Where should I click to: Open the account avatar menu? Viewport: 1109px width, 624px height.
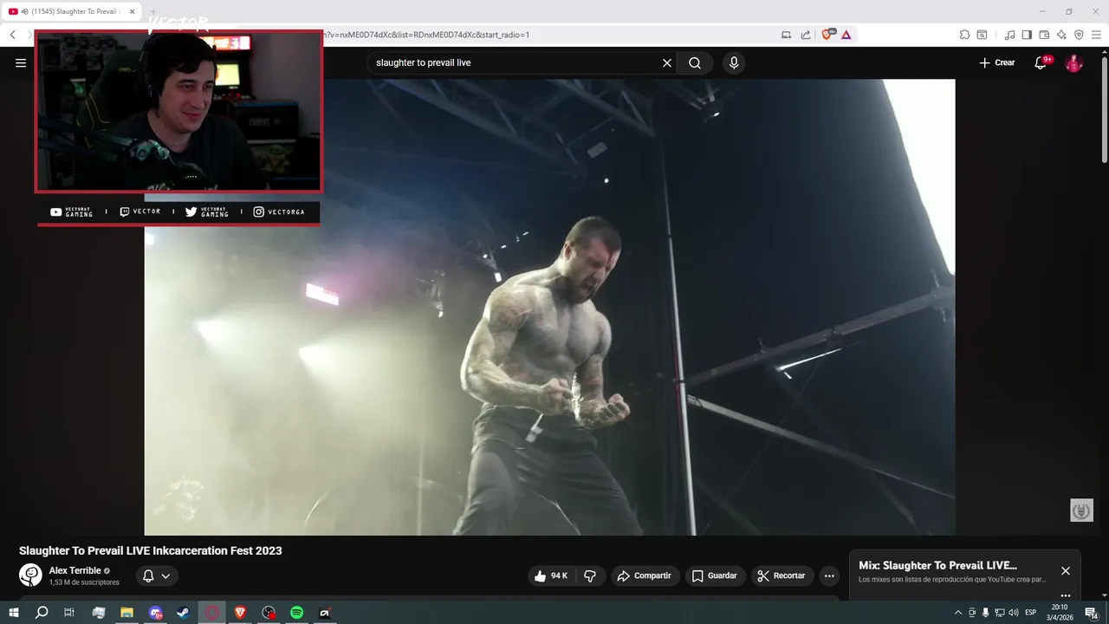1073,63
